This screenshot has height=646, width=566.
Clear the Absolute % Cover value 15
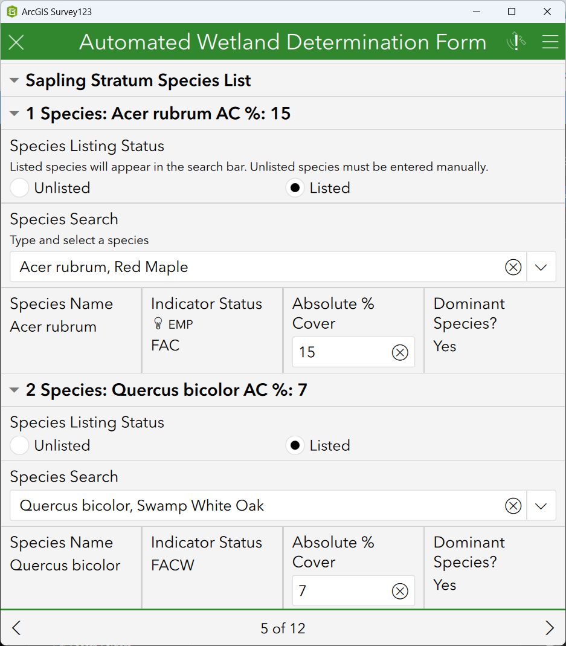[x=400, y=352]
